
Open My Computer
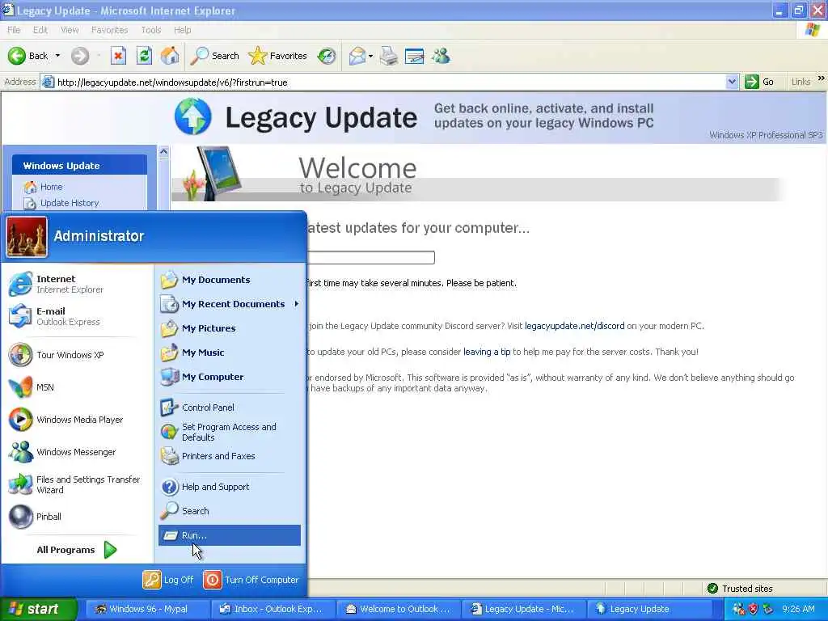230,377
